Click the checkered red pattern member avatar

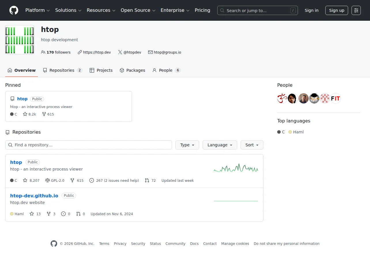[325, 99]
